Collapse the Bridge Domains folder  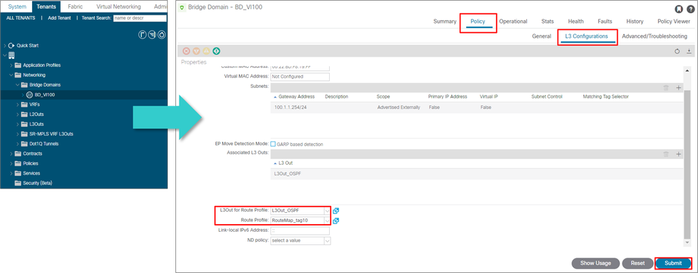(x=17, y=84)
